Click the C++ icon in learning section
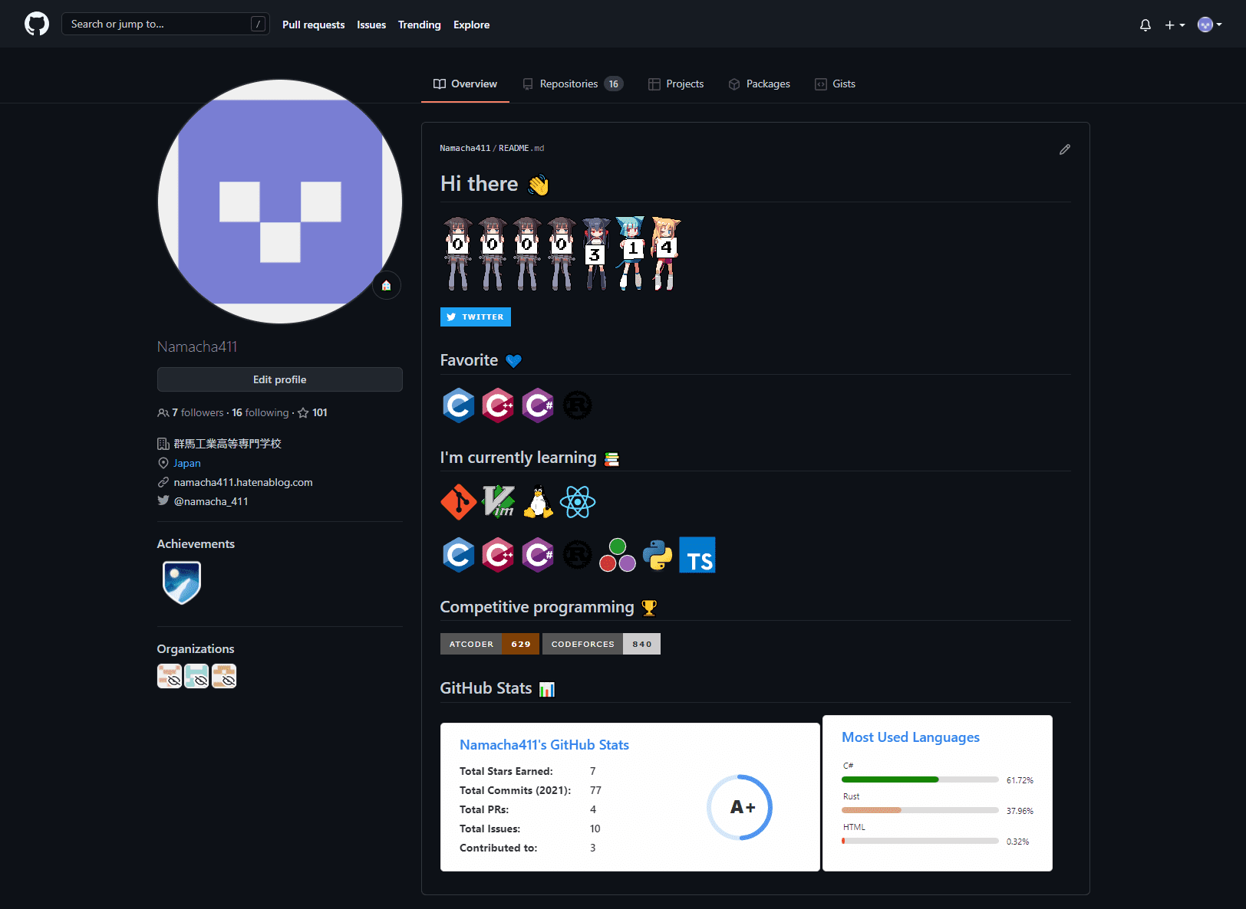Viewport: 1246px width, 909px height. click(x=499, y=555)
